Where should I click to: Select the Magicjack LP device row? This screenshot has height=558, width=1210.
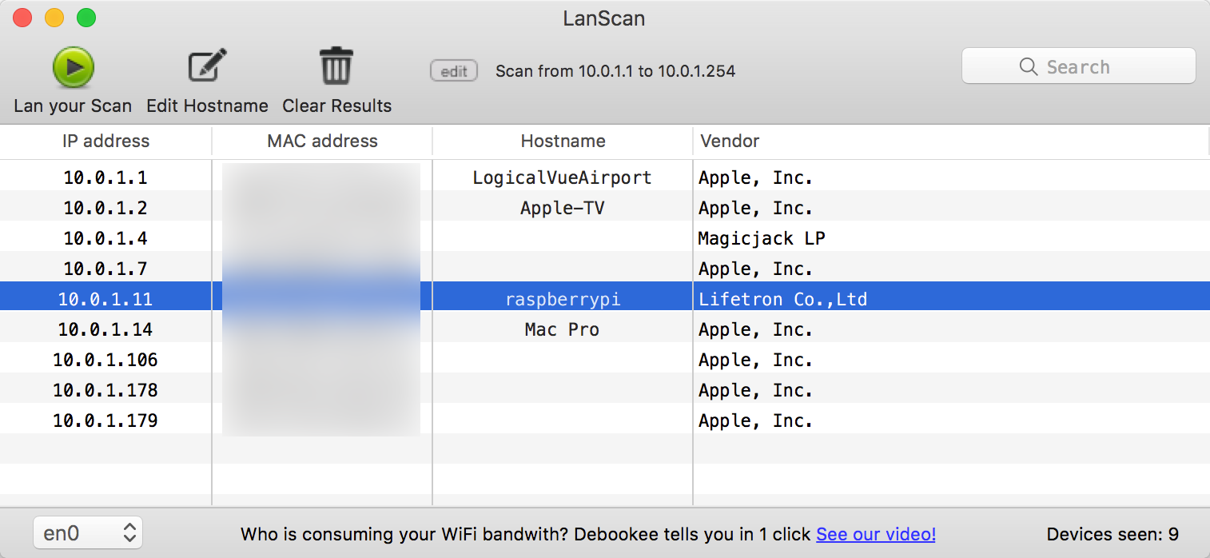tap(761, 238)
